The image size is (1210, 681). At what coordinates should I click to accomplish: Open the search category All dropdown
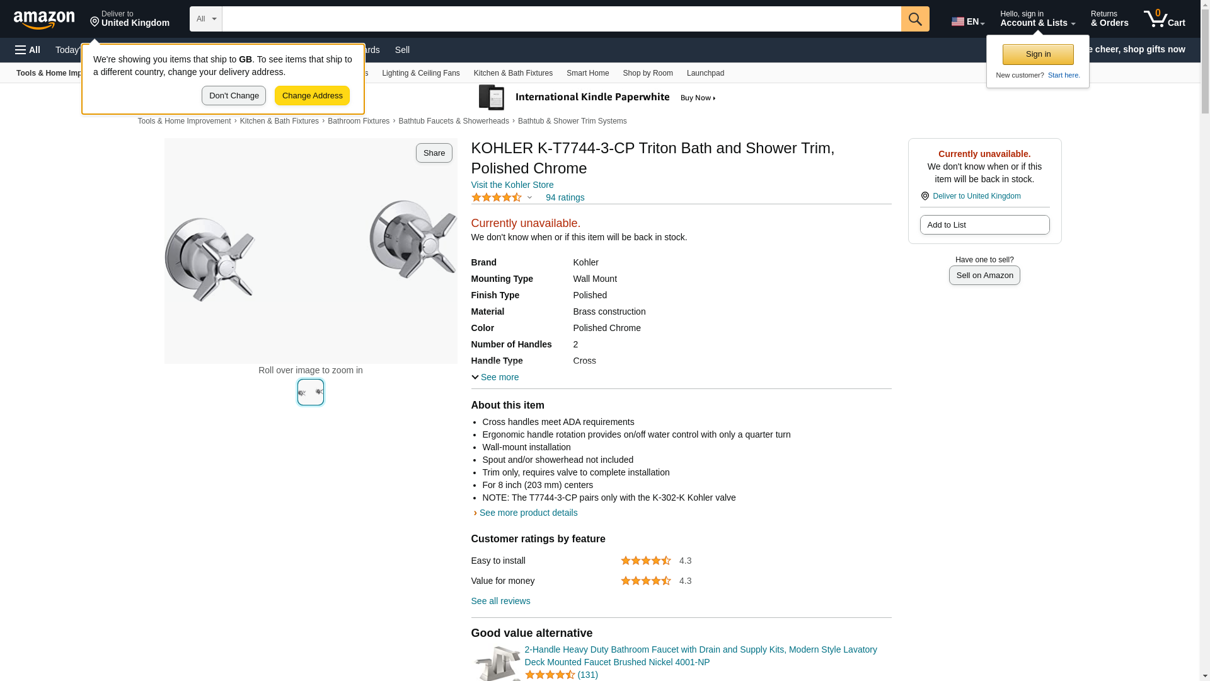point(205,19)
